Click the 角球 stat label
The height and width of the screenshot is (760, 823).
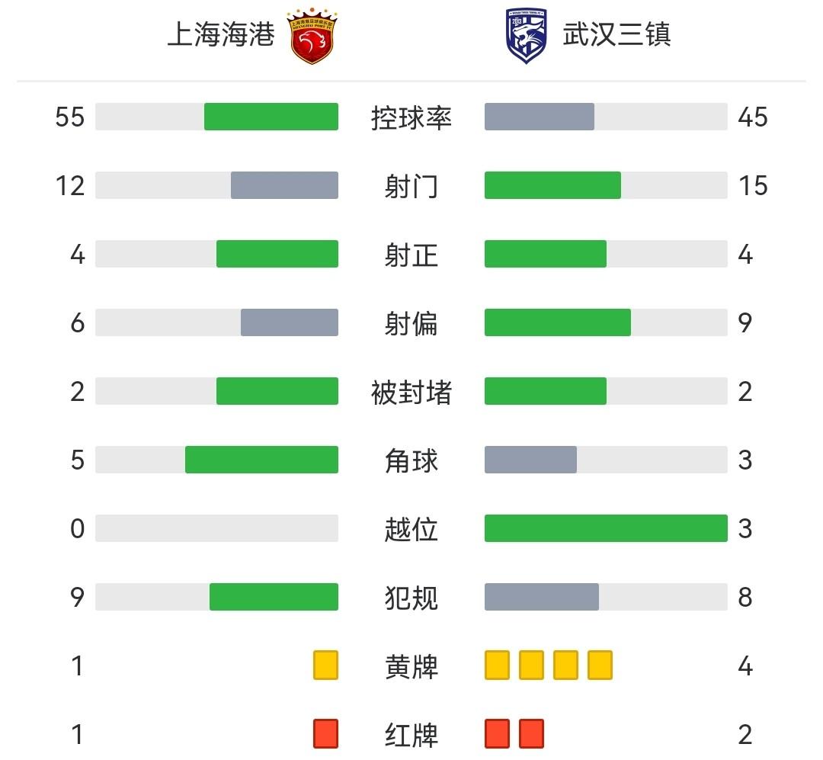(x=411, y=460)
